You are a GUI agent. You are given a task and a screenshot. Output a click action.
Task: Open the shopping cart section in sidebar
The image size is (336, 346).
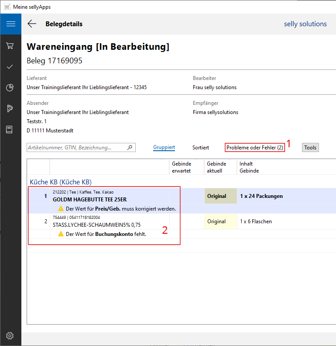pos(10,46)
